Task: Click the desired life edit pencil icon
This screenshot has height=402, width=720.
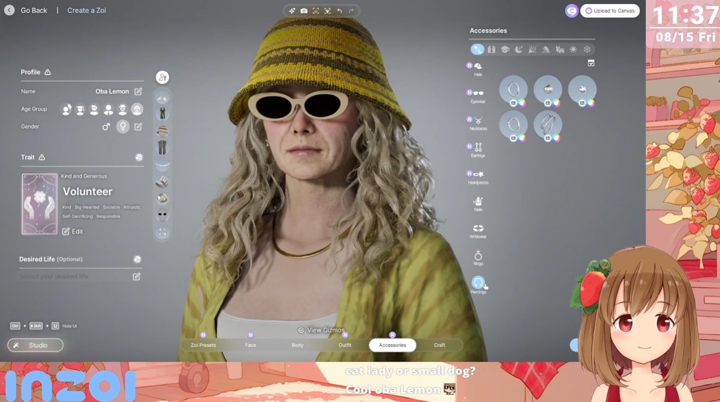Action: tap(137, 276)
